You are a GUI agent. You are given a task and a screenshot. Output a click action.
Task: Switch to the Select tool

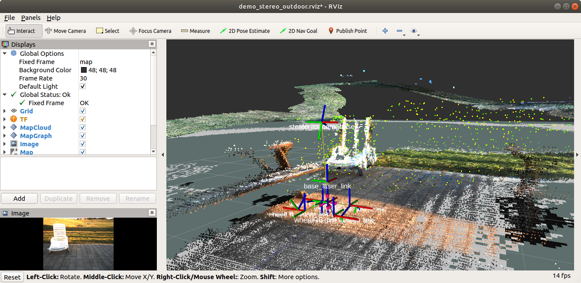(x=107, y=31)
